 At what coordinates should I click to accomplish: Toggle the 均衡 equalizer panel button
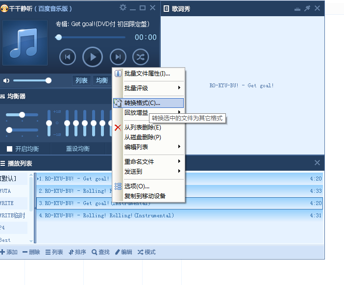pos(102,80)
